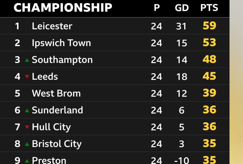Click Leicester's 59 points value

[x=209, y=26]
